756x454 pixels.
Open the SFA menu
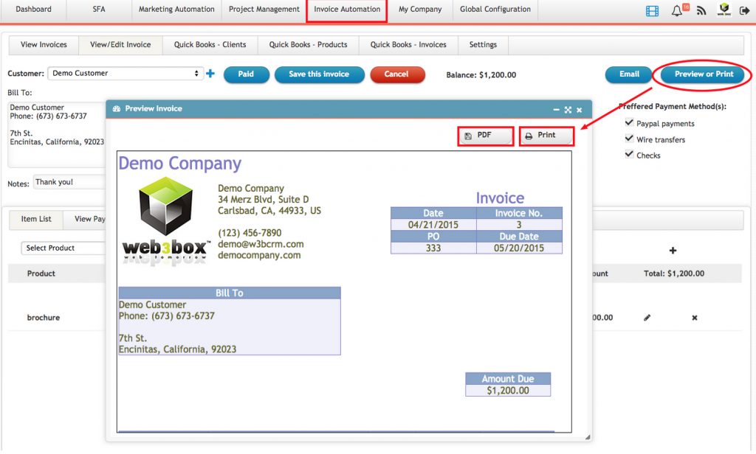click(x=99, y=9)
